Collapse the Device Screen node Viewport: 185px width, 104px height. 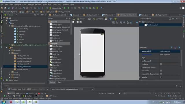tap(140, 22)
